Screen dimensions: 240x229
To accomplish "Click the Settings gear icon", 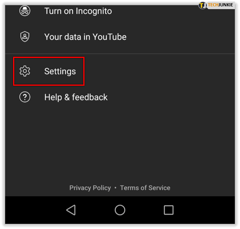I will pos(25,71).
